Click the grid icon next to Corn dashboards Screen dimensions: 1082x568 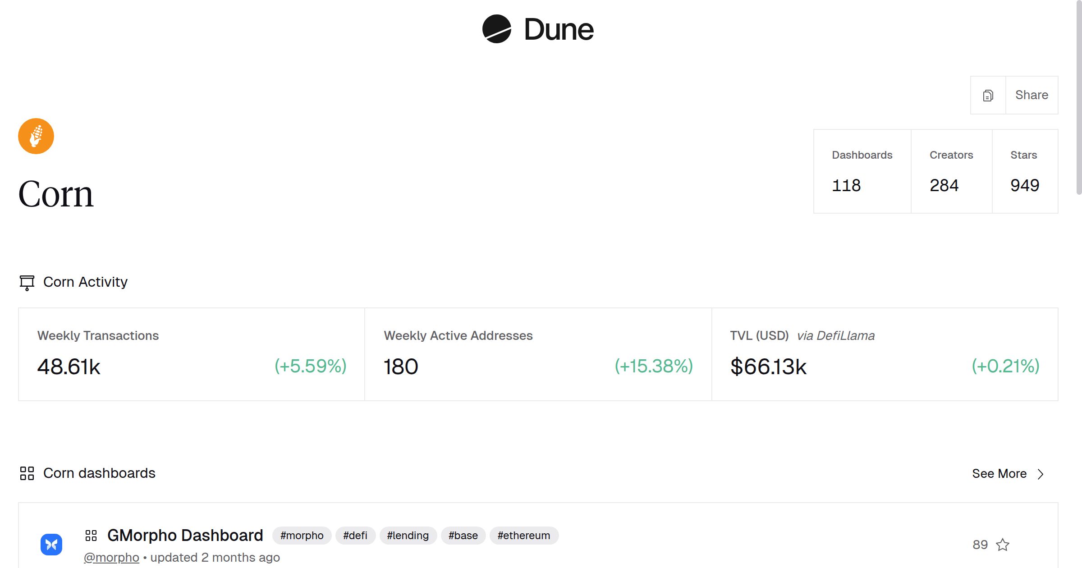pyautogui.click(x=27, y=473)
